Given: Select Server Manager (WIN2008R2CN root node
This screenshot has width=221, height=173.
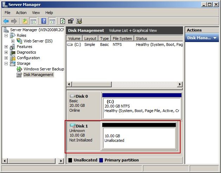Looking at the screenshot, I should coord(37,30).
